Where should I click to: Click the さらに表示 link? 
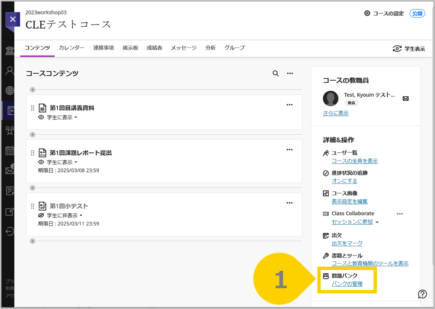click(336, 113)
